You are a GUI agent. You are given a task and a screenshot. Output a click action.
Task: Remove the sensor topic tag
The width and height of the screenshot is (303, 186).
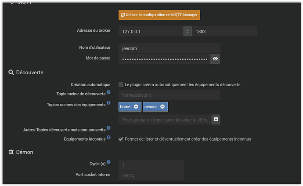pos(162,107)
